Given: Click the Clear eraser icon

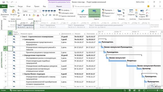Looking at the screenshot, I should point(147,13).
